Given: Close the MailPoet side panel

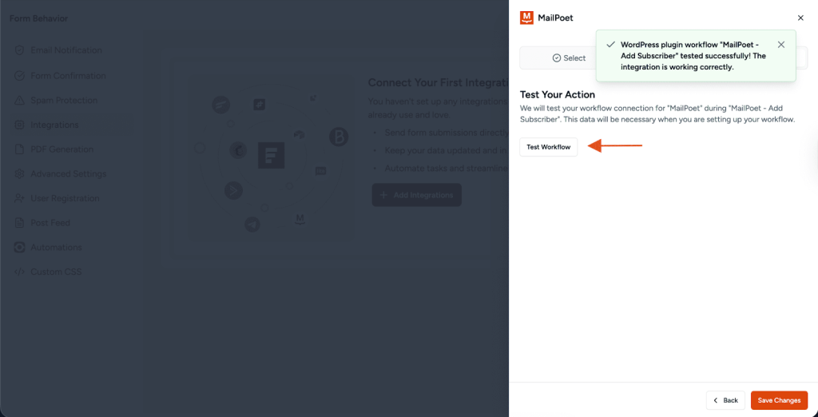Looking at the screenshot, I should click(x=800, y=18).
